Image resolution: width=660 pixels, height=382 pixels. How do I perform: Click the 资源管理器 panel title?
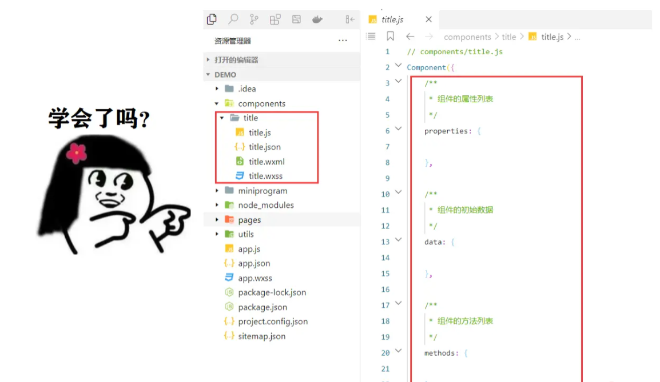[x=232, y=41]
